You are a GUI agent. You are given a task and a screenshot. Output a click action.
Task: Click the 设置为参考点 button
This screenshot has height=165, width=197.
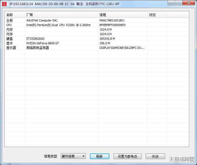(x=127, y=156)
